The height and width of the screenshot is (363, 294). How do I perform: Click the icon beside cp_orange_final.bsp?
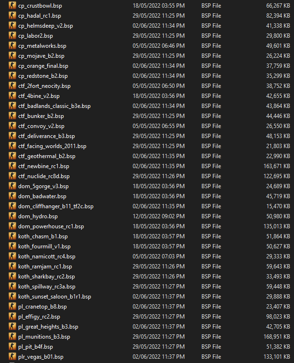pyautogui.click(x=12, y=65)
